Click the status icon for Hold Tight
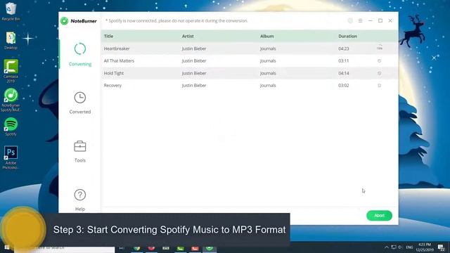 click(379, 73)
